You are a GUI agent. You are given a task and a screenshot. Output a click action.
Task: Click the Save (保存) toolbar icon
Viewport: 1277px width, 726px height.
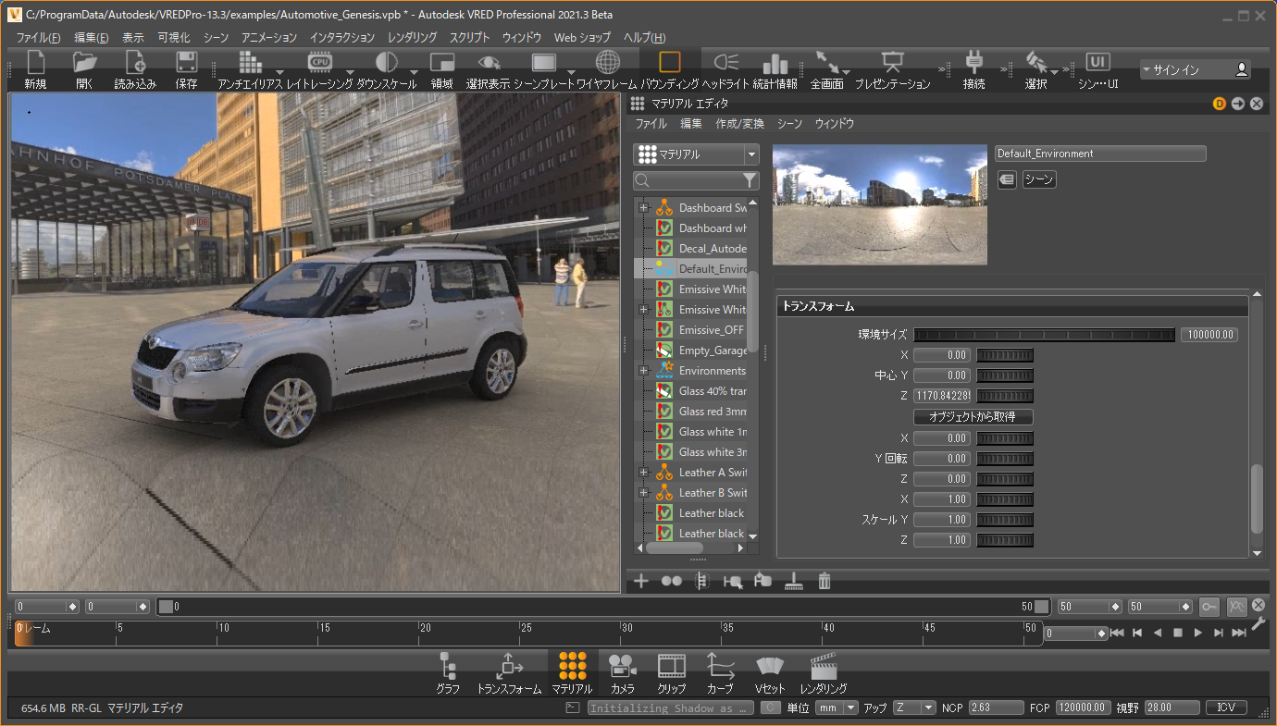pos(186,64)
